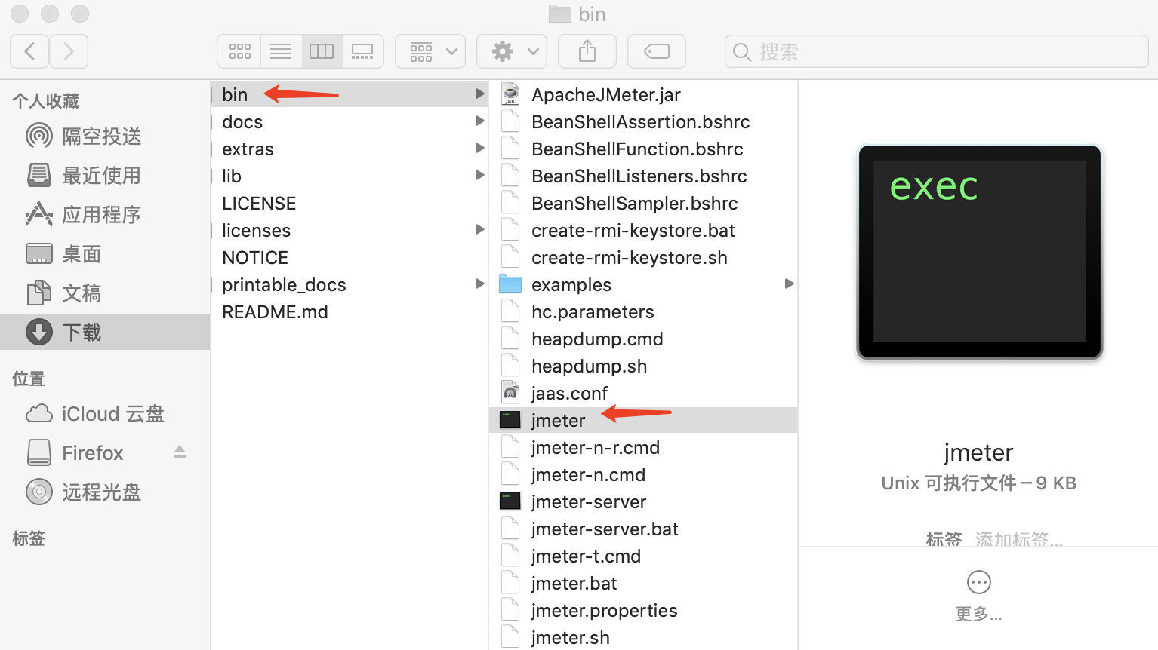Image resolution: width=1158 pixels, height=650 pixels.
Task: Select the README.md file
Action: click(350, 312)
